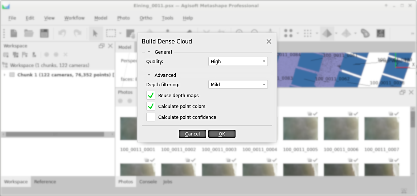Switch to the Reference tab
The image size is (417, 196).
click(45, 182)
